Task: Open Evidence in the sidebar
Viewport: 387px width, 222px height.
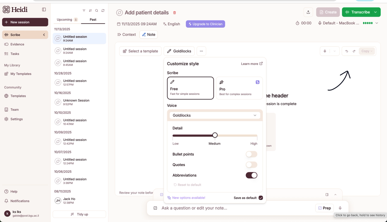Action: pos(25,44)
